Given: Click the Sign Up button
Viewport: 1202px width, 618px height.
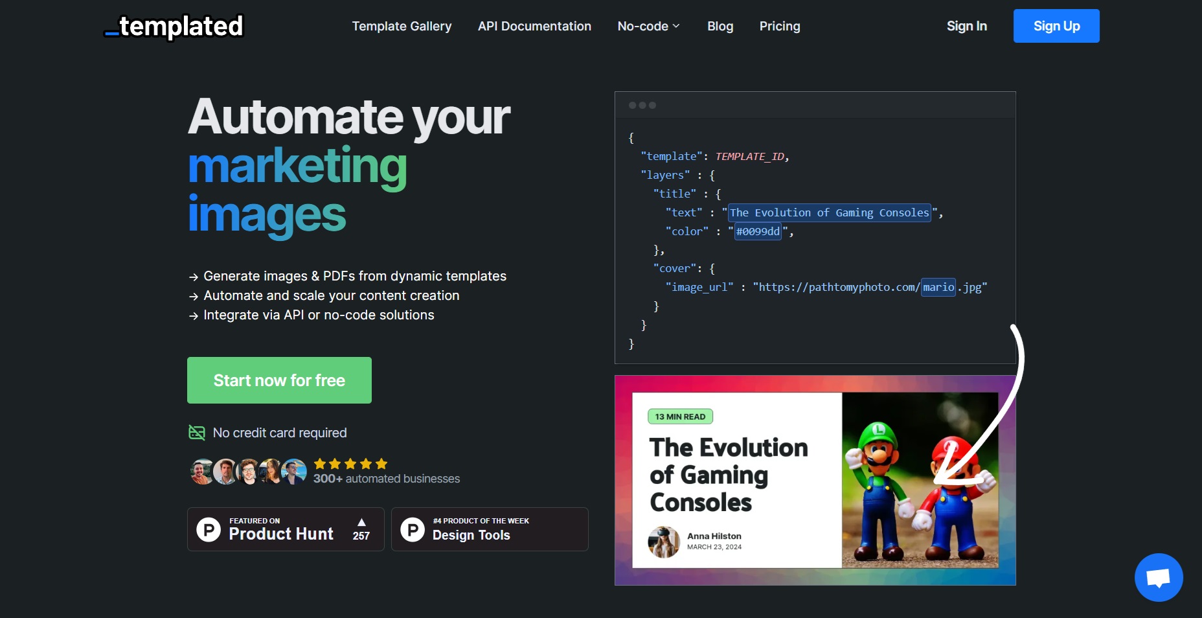Looking at the screenshot, I should click(x=1056, y=26).
